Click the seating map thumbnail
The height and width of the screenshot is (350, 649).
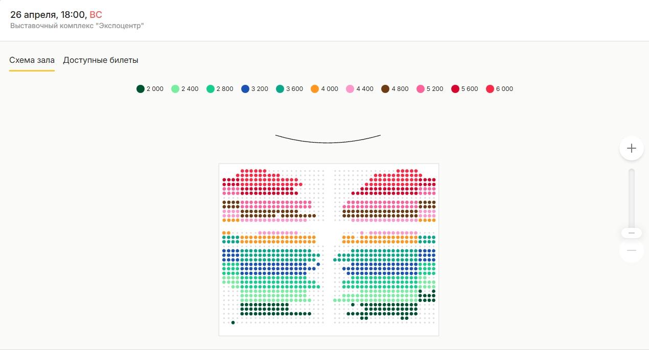pos(329,249)
